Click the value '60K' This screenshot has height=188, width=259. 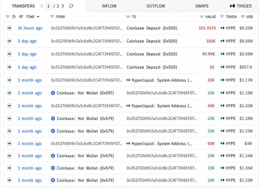coord(211,143)
